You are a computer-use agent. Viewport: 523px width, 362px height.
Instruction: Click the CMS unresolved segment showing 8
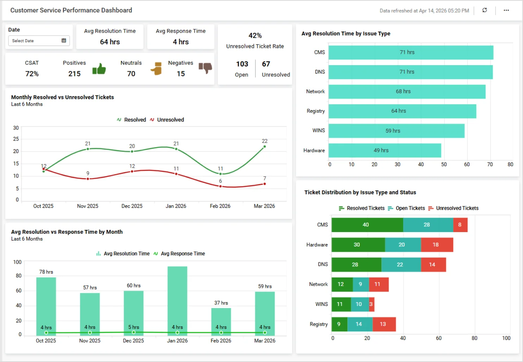coord(460,225)
